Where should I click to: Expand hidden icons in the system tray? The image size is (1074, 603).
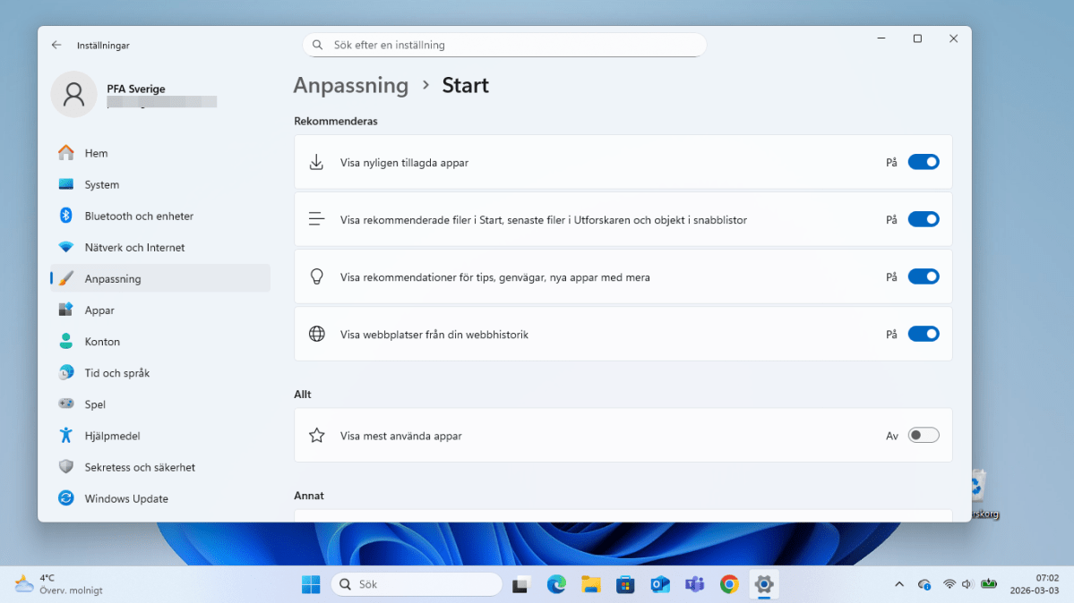coord(899,583)
